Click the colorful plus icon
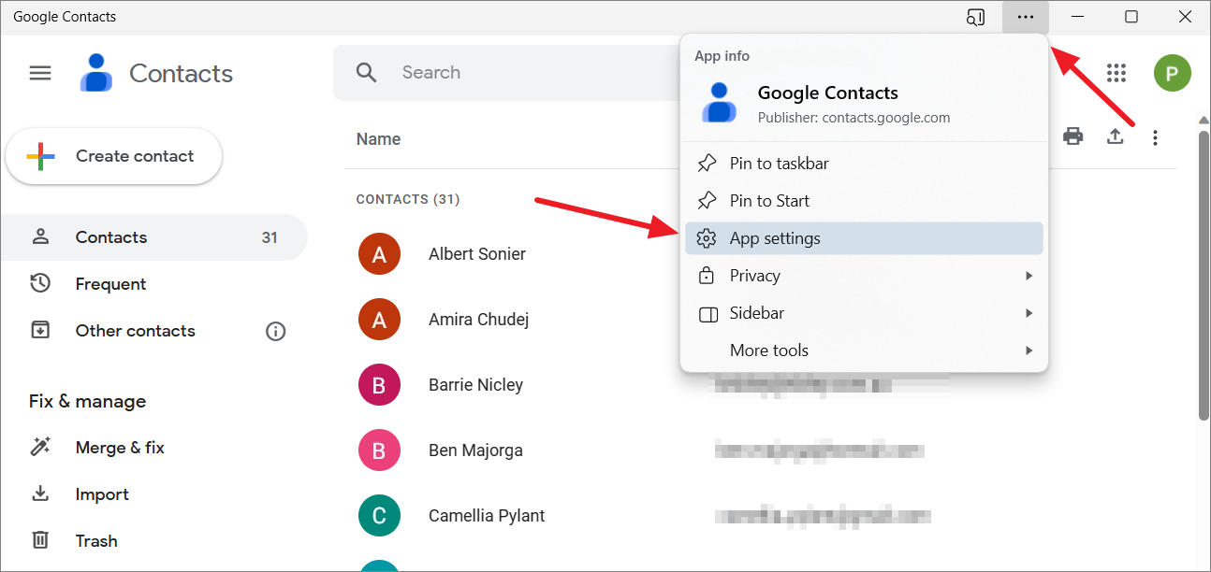This screenshot has width=1211, height=572. [x=40, y=156]
